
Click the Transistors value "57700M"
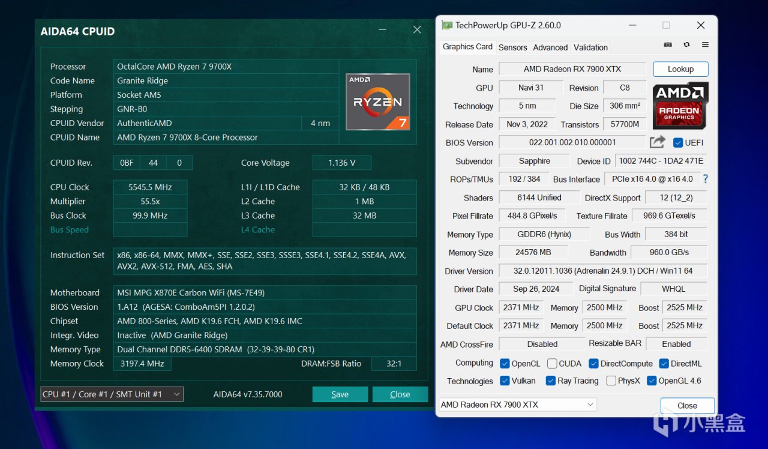625,124
